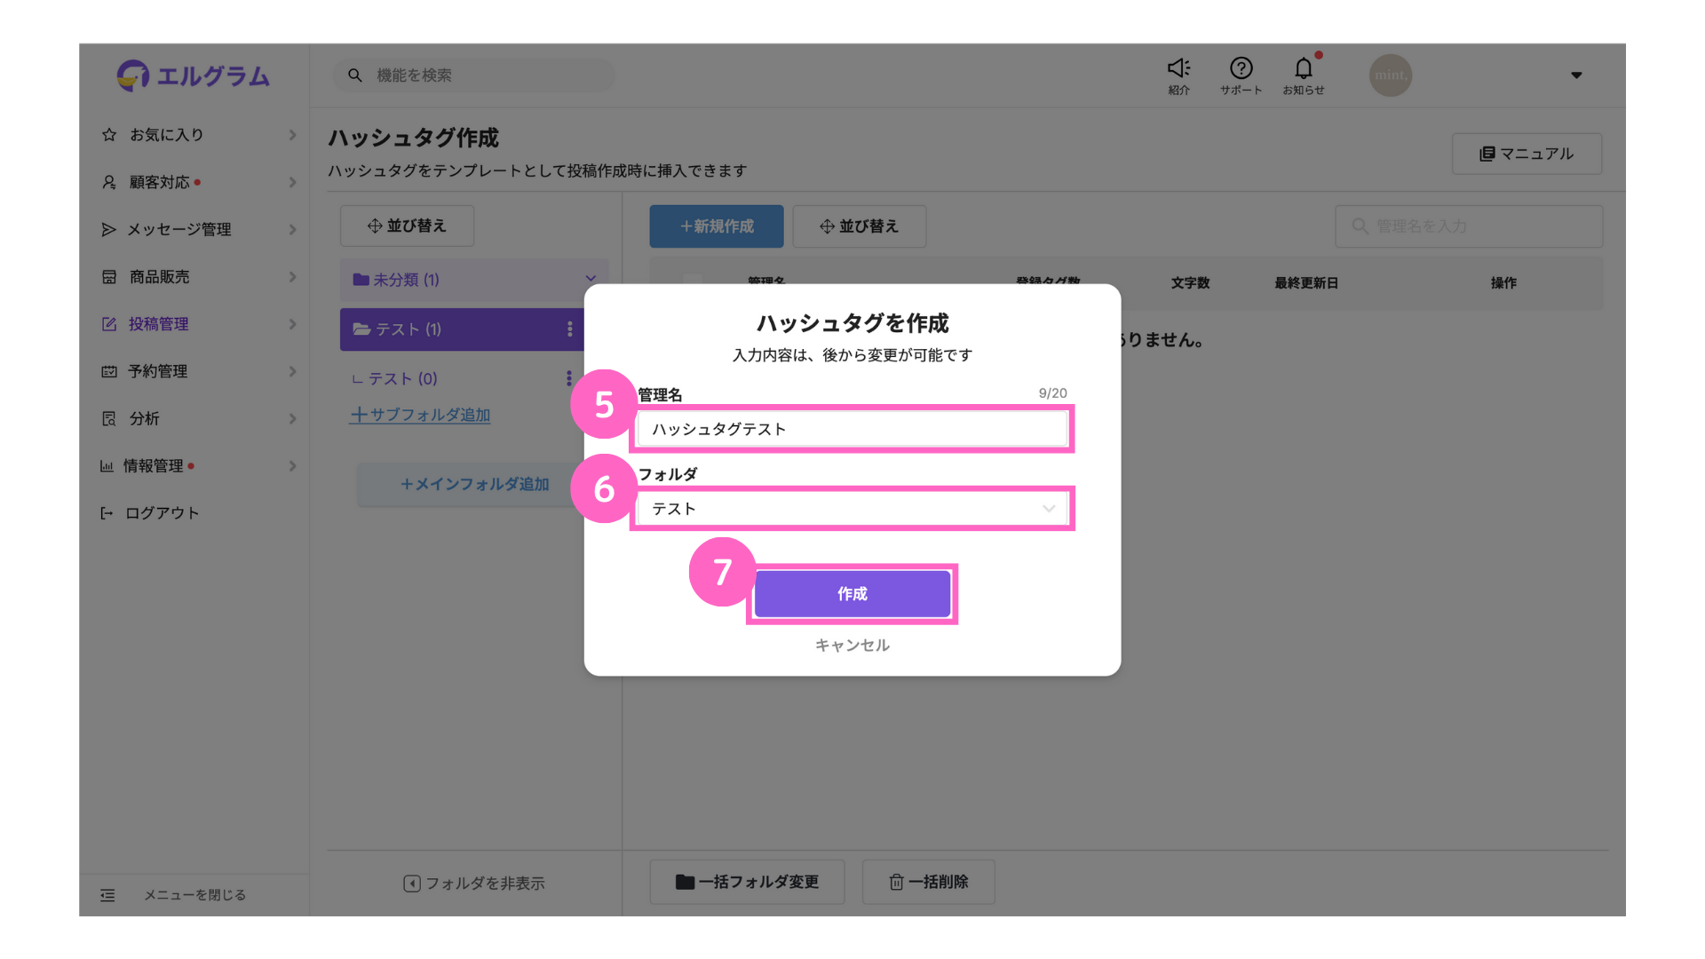Click the purple 作成 button

[852, 594]
